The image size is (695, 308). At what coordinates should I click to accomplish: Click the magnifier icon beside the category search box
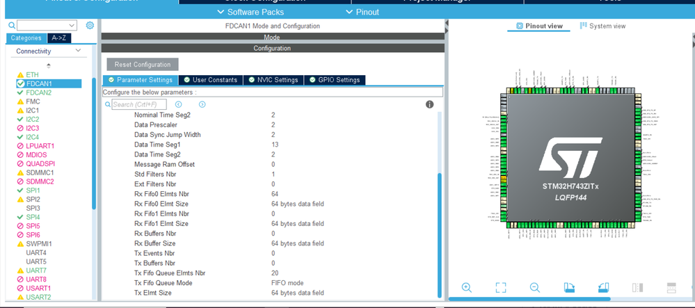pos(12,26)
